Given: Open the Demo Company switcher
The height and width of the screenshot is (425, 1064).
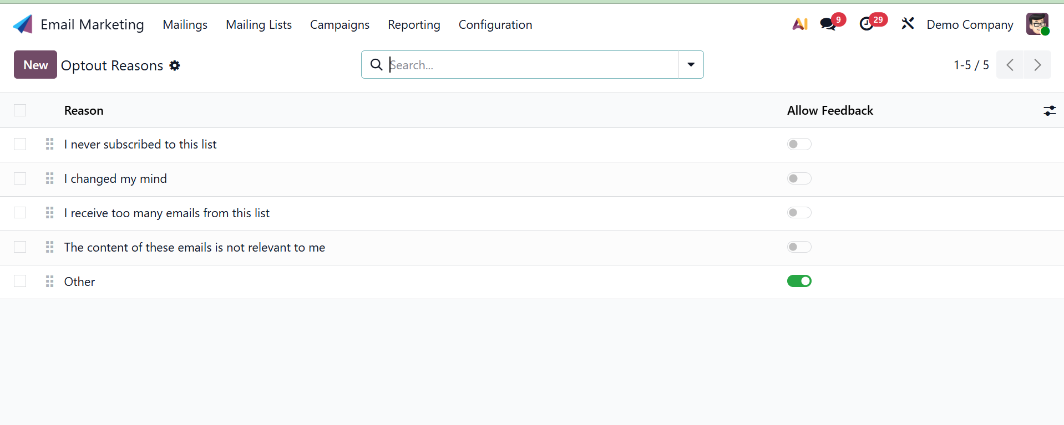Looking at the screenshot, I should (970, 24).
